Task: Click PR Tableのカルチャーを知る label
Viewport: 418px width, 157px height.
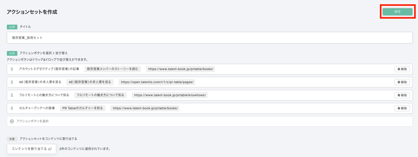Action: click(x=83, y=108)
